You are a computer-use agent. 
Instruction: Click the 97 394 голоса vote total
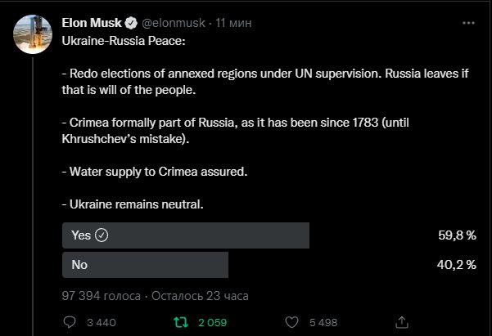pos(101,296)
